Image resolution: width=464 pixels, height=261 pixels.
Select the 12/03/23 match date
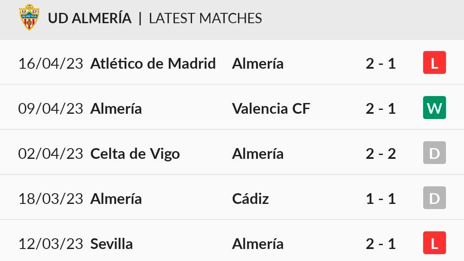[x=51, y=244]
